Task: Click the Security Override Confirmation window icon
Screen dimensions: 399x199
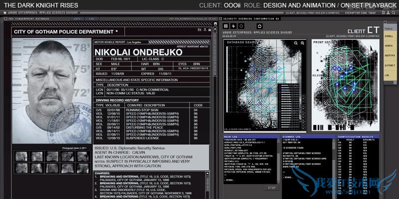Action: coord(220,19)
